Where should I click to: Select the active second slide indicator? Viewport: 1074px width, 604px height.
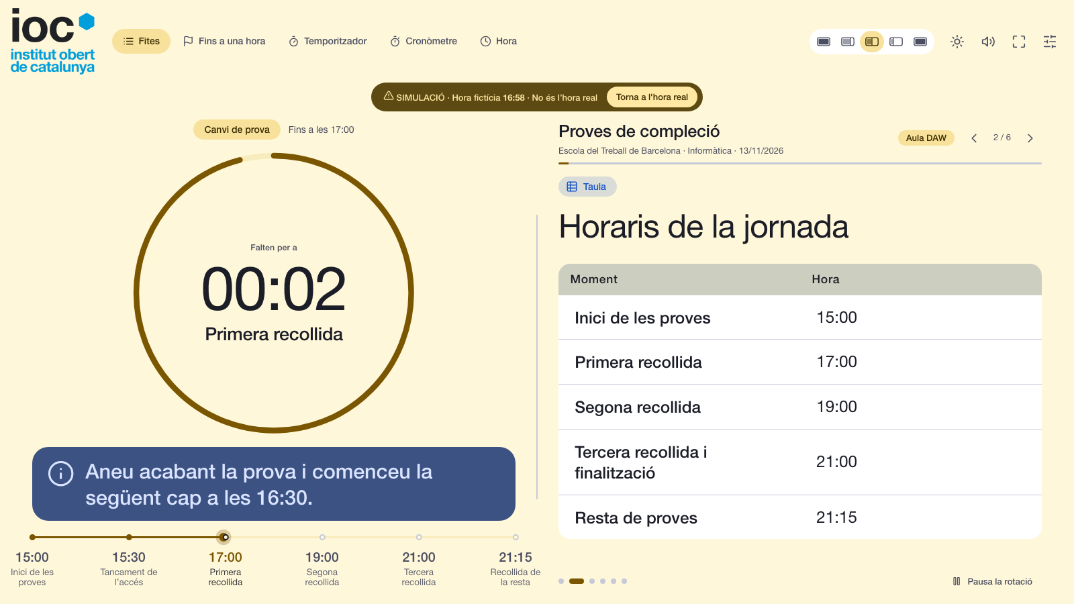pyautogui.click(x=577, y=581)
